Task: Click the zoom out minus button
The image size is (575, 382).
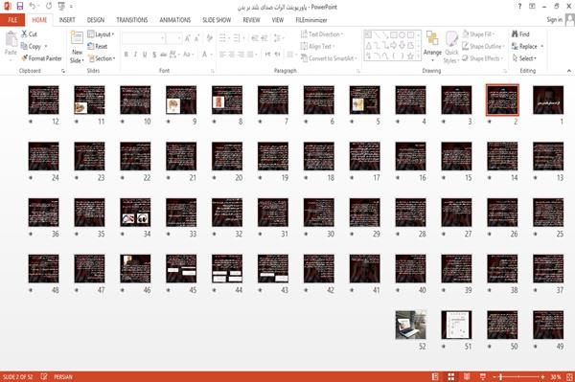Action: point(494,376)
